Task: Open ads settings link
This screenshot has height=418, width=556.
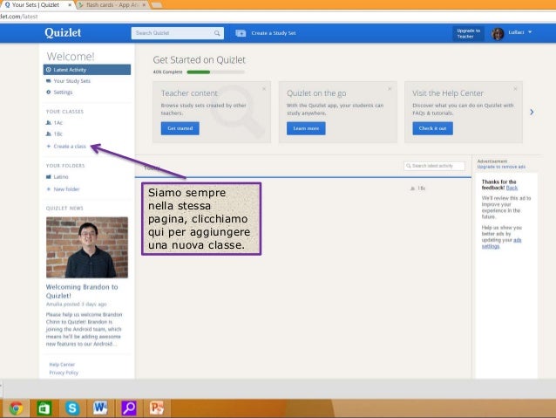Action: pyautogui.click(x=501, y=243)
